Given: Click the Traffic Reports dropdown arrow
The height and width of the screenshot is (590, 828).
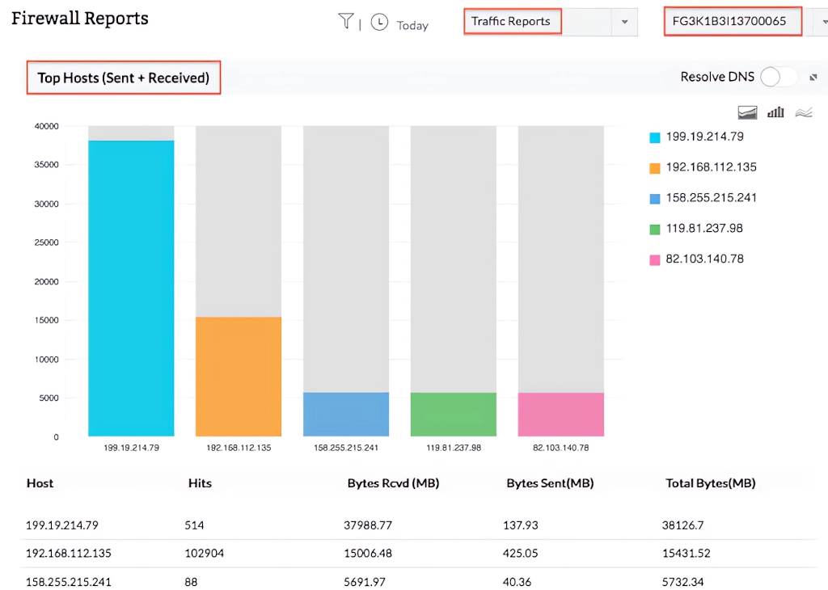Looking at the screenshot, I should (624, 23).
